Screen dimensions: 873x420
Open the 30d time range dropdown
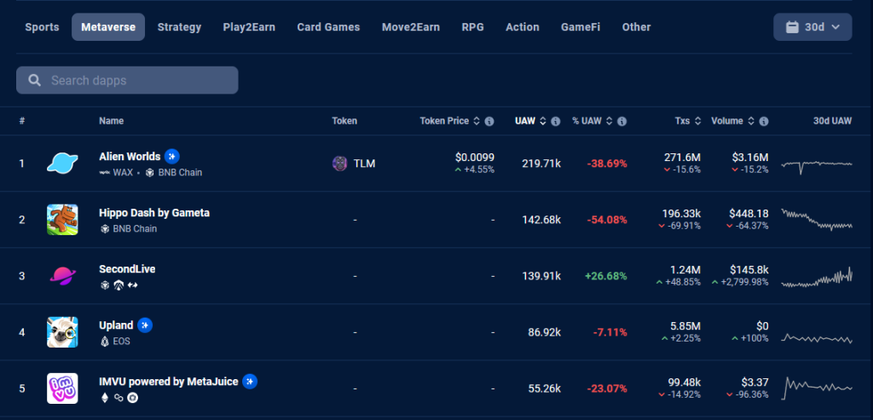pyautogui.click(x=812, y=27)
